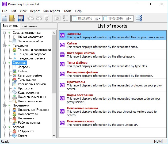Screen dimensions: 168x144
Task: Click the tree scrollbar down arrow
Action: click(x=54, y=136)
